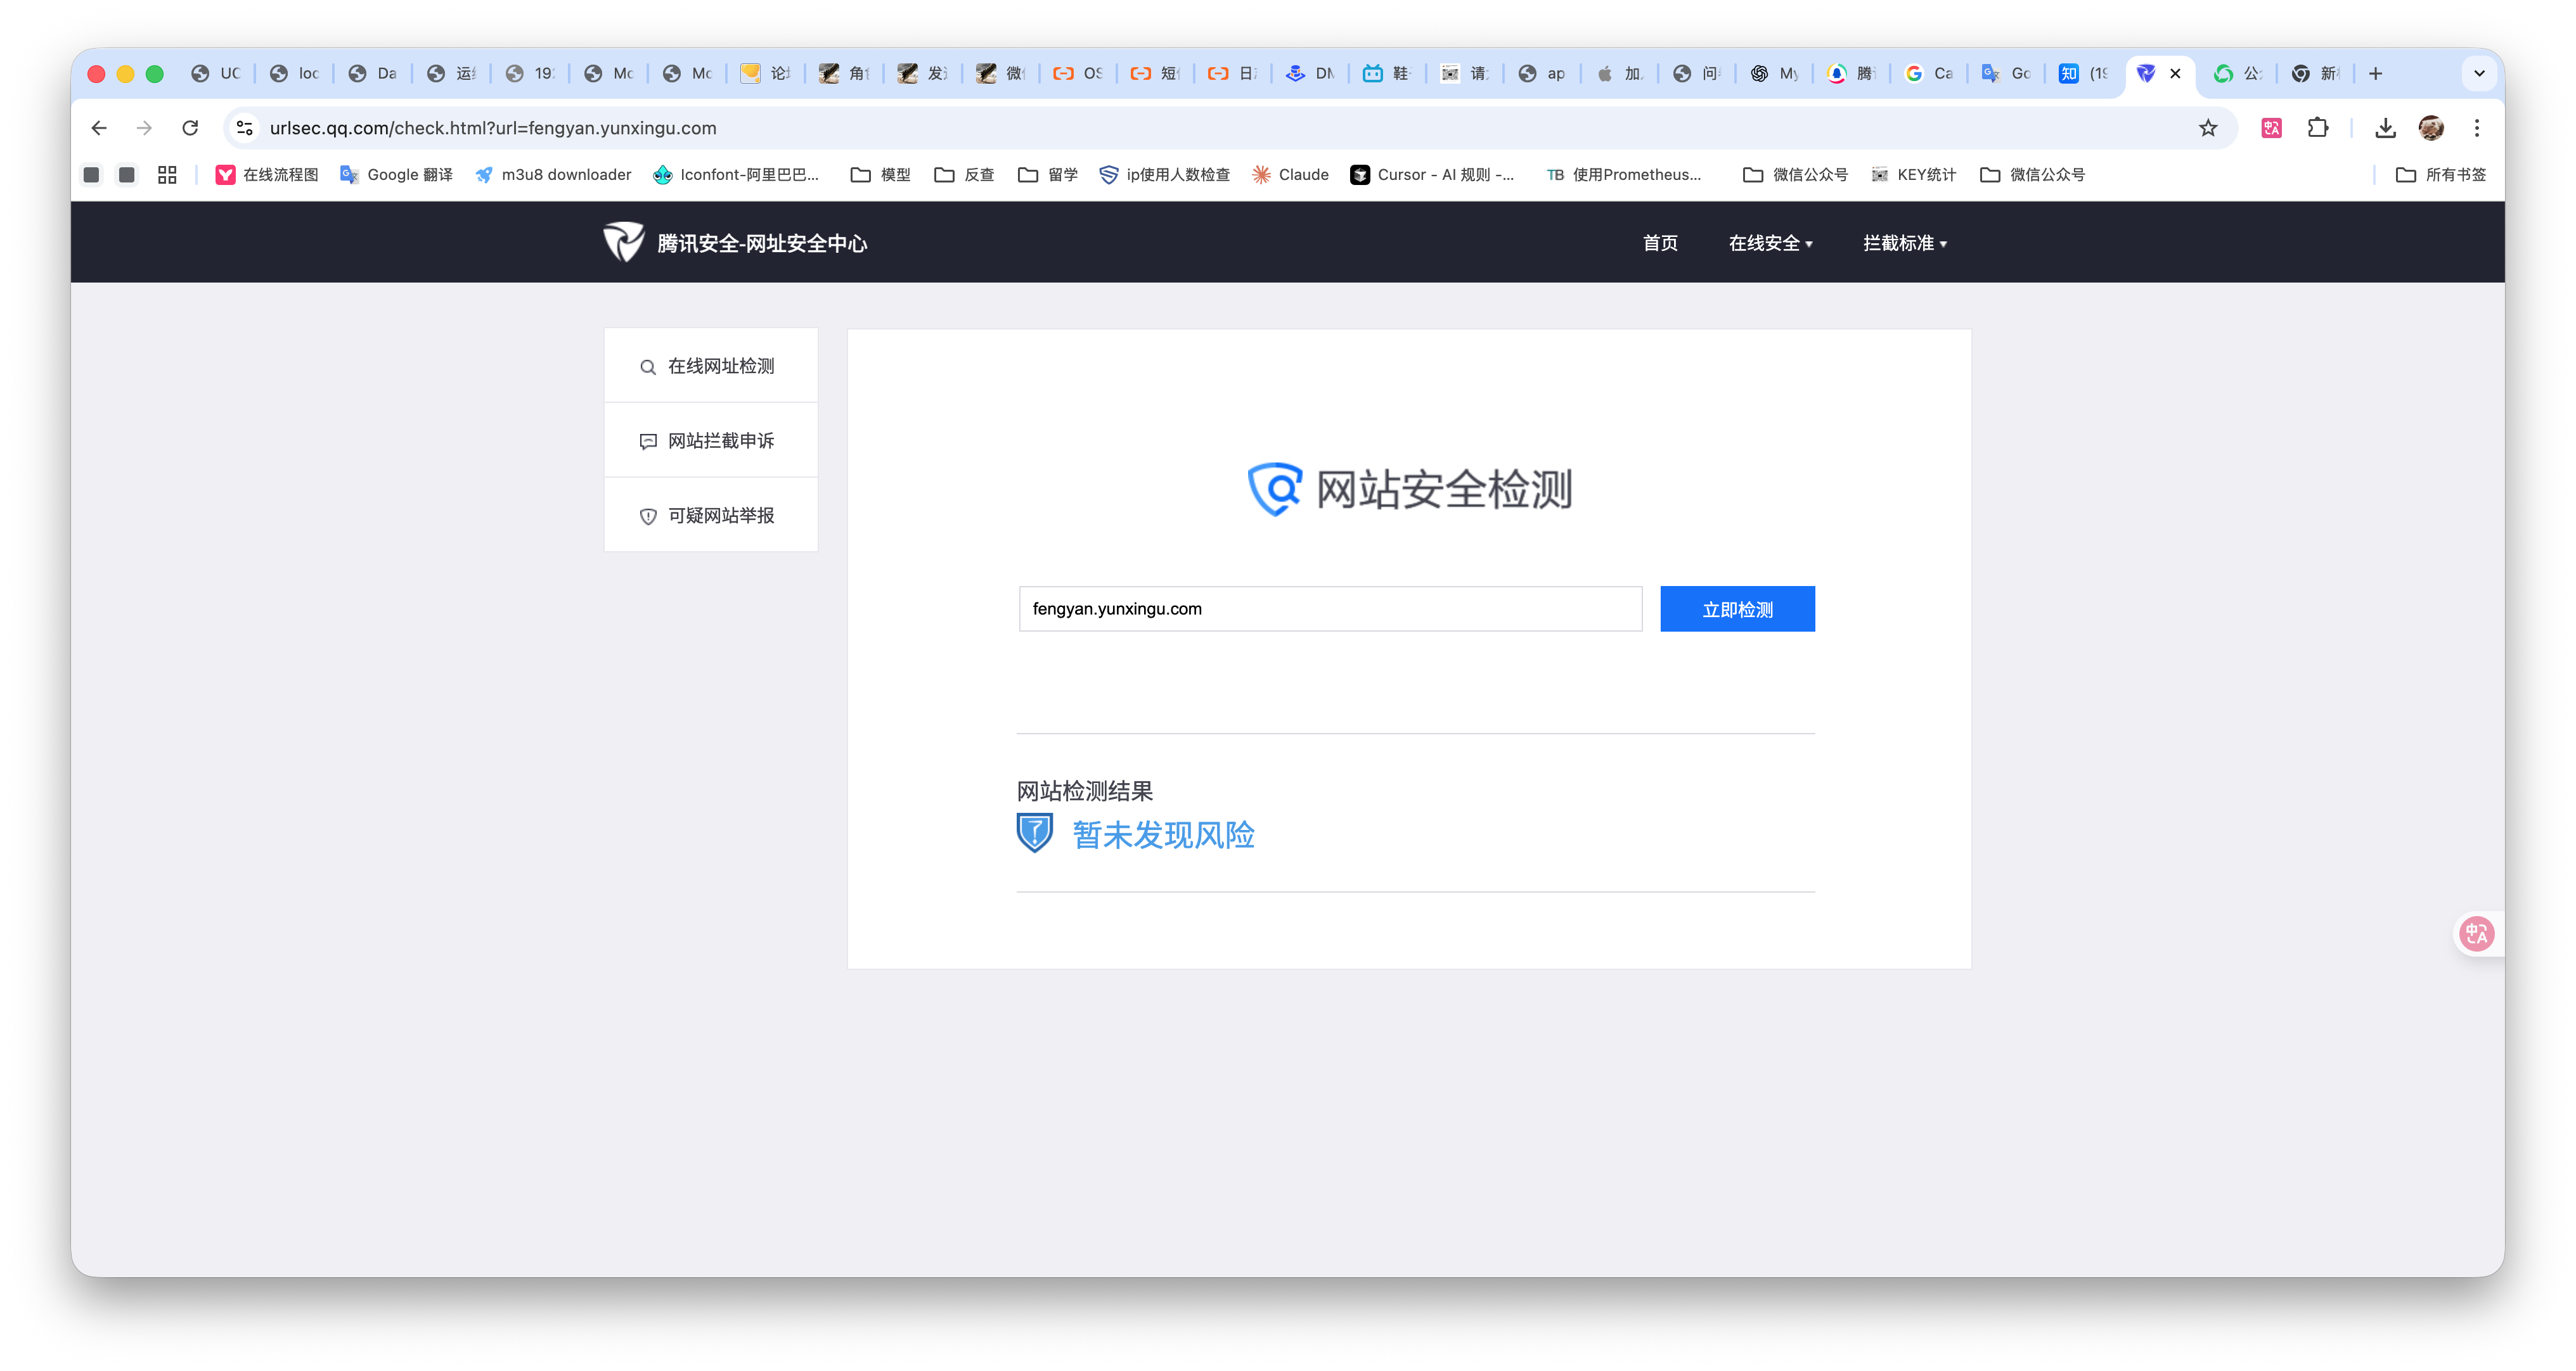Open the tab search dropdown arrow
The image size is (2576, 1371).
tap(2479, 74)
